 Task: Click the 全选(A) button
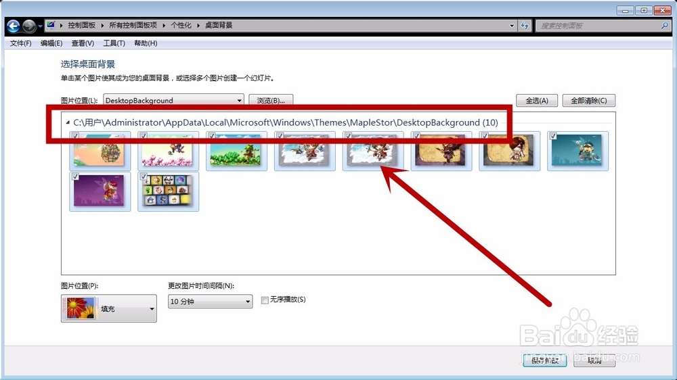(537, 101)
